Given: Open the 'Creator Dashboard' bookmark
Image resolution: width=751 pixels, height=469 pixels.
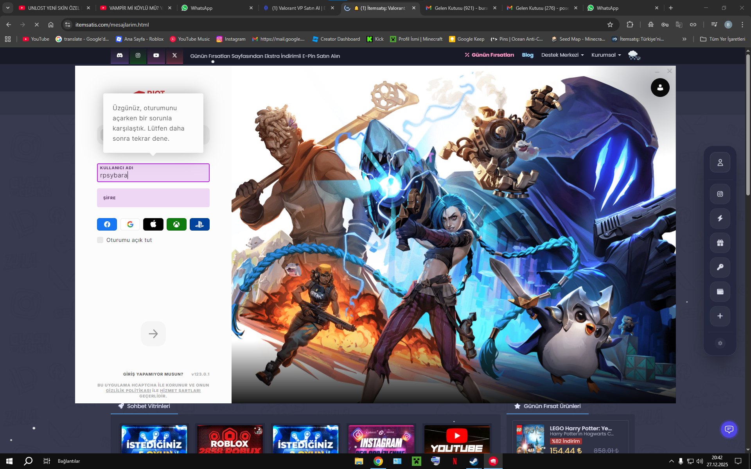Looking at the screenshot, I should pyautogui.click(x=336, y=39).
